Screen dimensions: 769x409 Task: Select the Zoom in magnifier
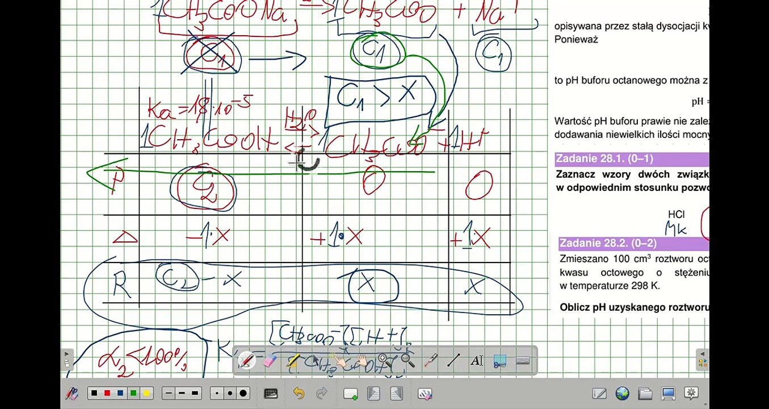[x=384, y=361]
